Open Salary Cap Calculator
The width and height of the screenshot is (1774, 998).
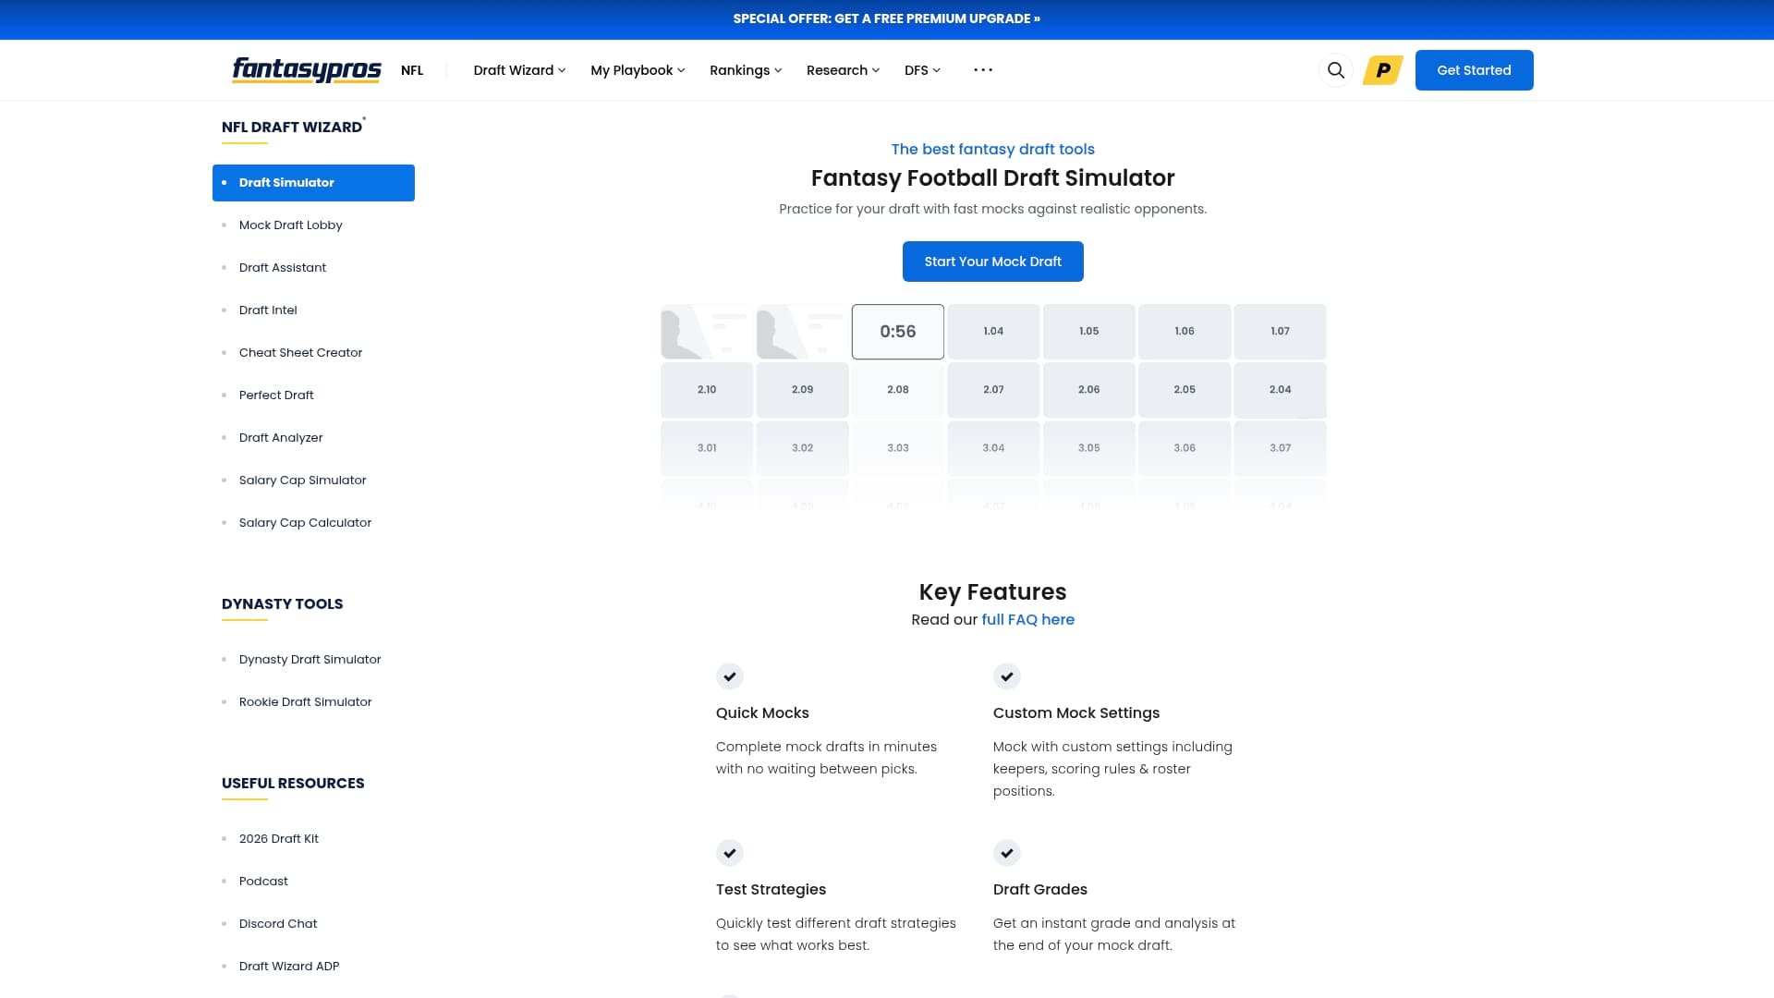tap(305, 523)
